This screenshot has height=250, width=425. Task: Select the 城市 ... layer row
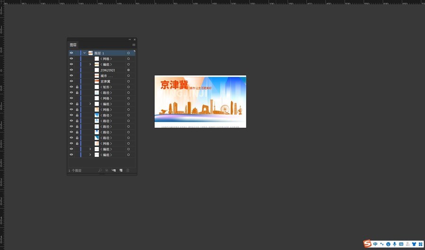102,76
